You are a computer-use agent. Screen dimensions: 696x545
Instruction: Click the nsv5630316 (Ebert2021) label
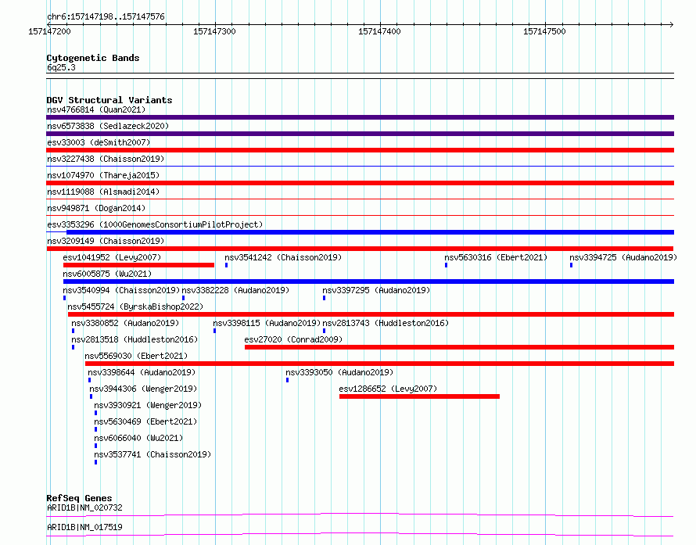(496, 257)
